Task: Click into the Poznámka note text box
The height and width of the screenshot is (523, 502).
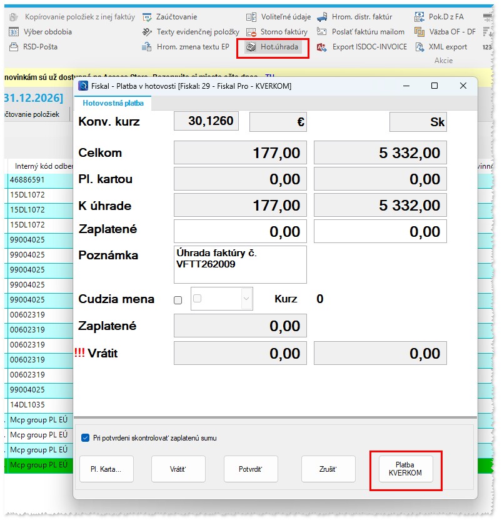Action: coord(240,264)
